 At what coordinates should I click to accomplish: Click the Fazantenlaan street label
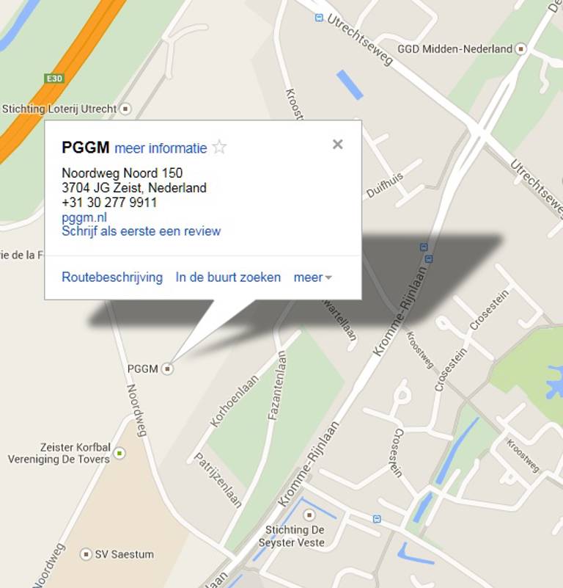[277, 385]
